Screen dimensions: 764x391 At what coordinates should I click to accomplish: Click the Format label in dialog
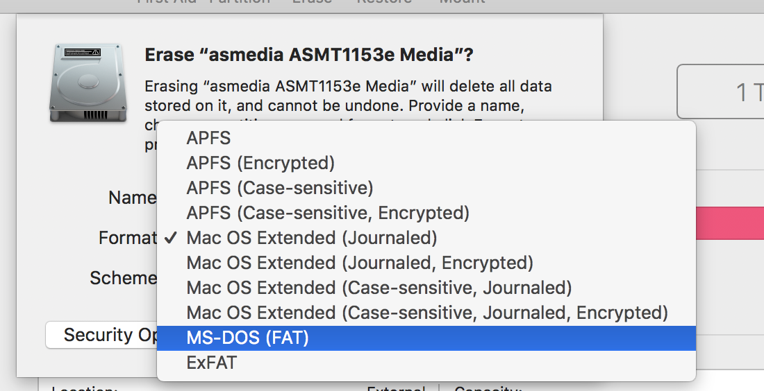tap(127, 238)
